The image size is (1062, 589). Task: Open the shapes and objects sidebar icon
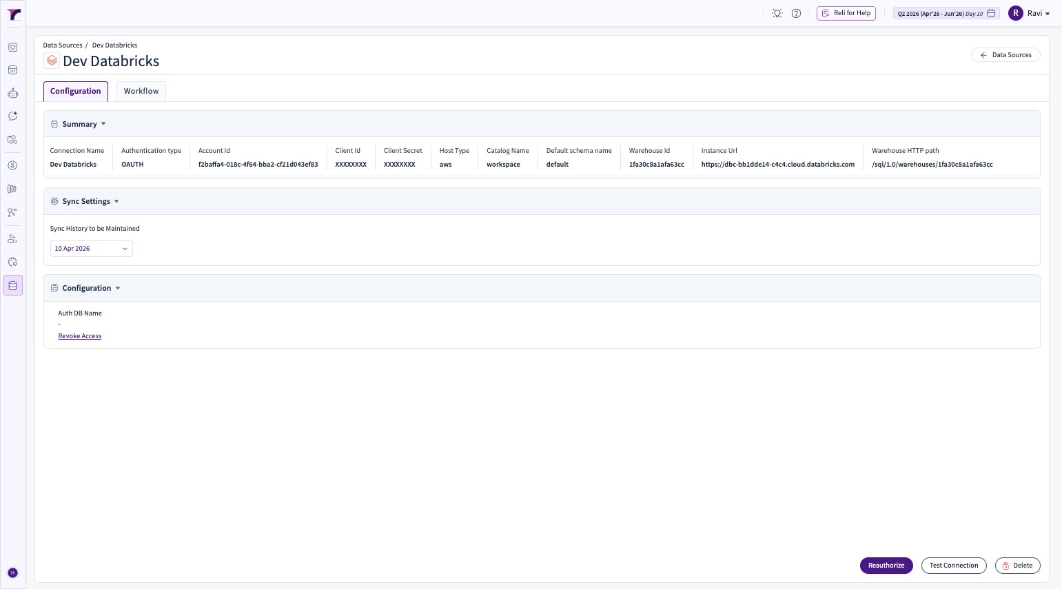pos(12,139)
